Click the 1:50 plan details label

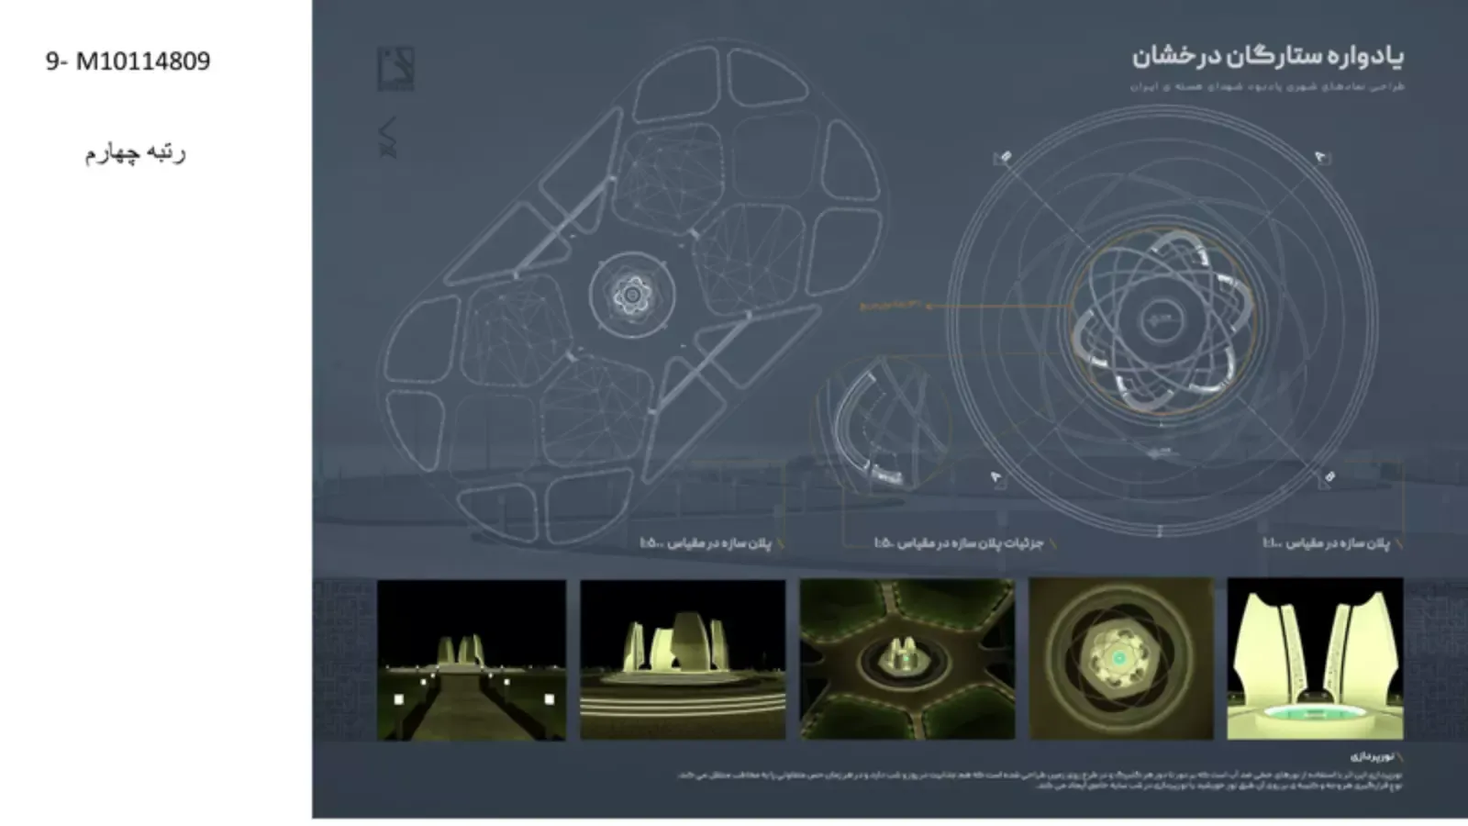coord(959,543)
